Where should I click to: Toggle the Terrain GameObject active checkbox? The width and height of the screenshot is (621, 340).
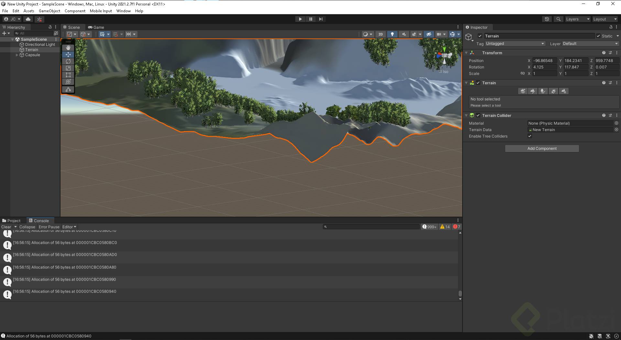(x=480, y=36)
